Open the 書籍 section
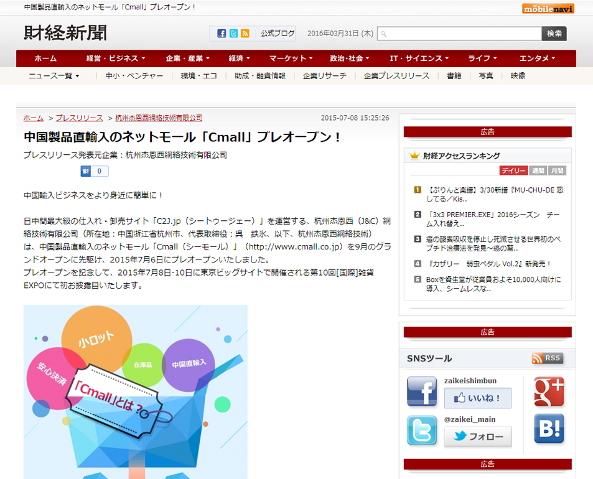This screenshot has height=479, width=593. 454,76
